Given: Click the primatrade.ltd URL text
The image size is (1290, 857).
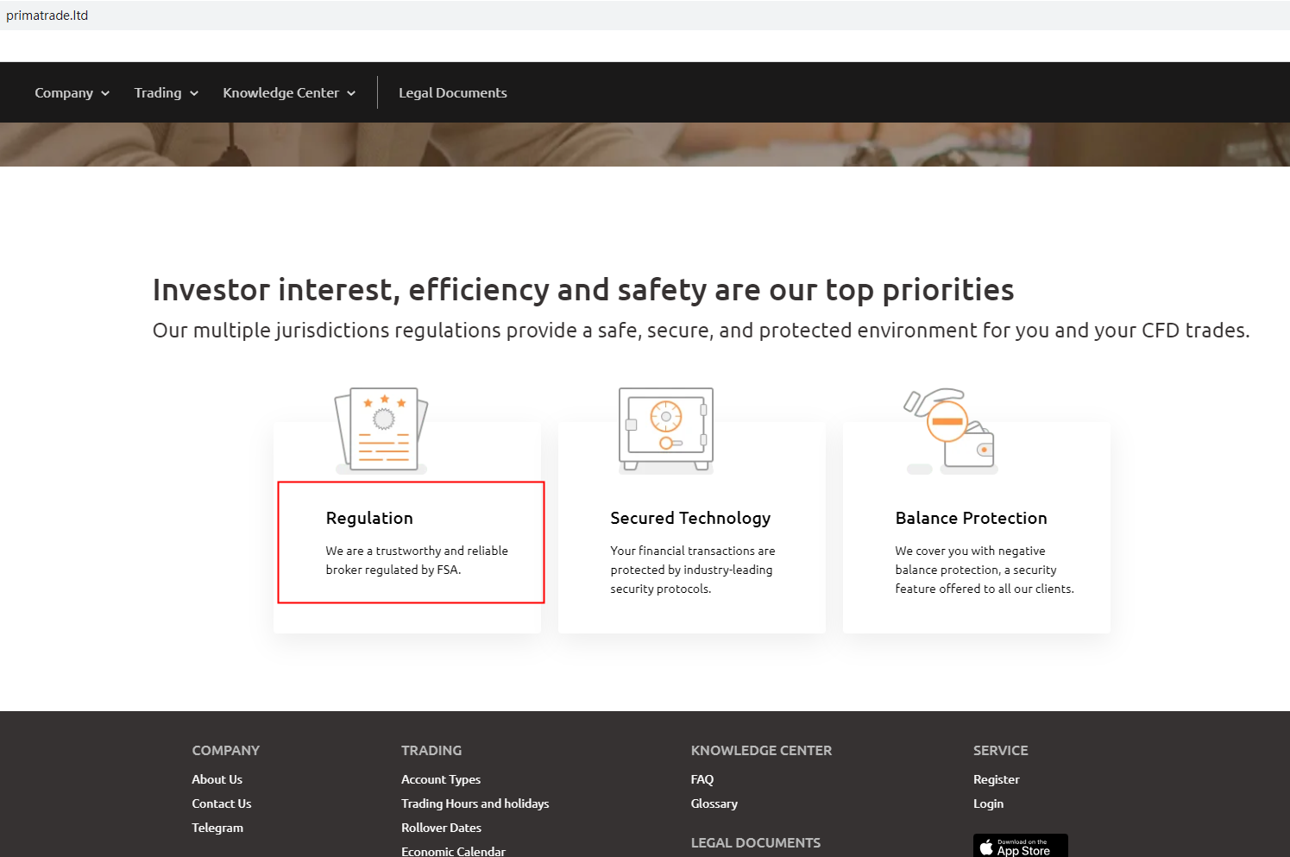Looking at the screenshot, I should tap(47, 16).
